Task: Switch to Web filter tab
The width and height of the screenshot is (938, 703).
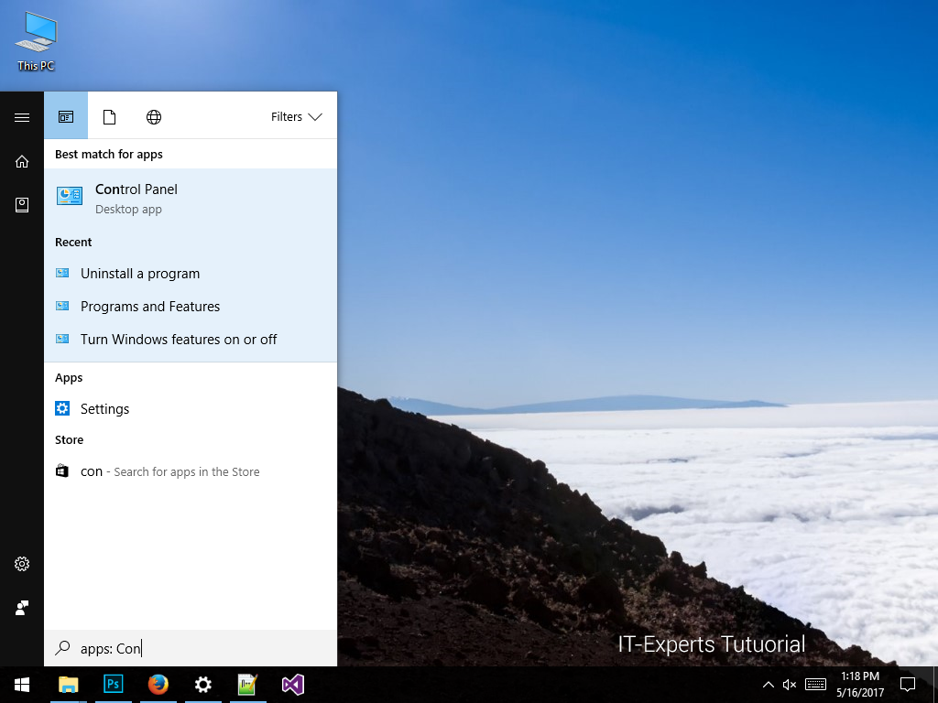Action: click(154, 116)
